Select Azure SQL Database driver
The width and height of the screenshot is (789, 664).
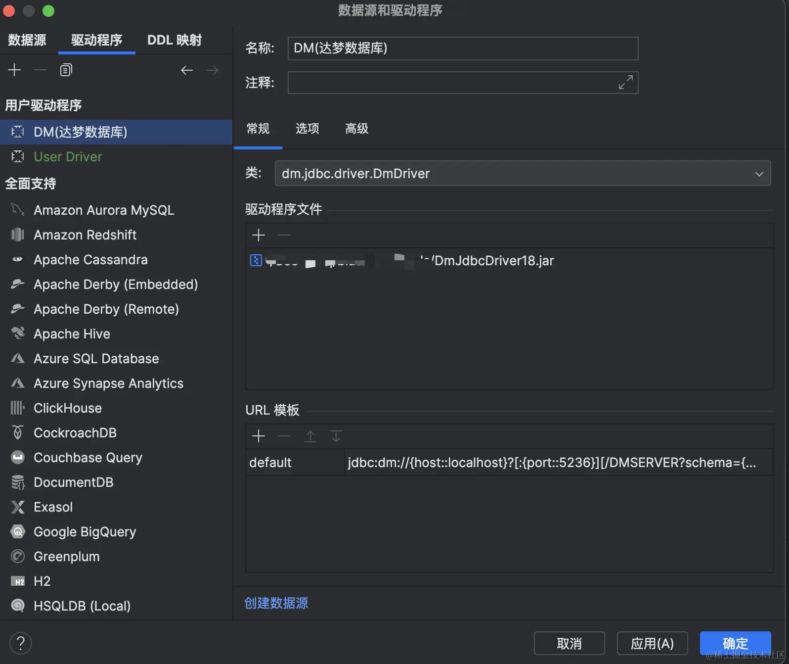[116, 358]
